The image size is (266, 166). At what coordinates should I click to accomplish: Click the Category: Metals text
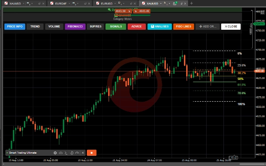pos(122,19)
